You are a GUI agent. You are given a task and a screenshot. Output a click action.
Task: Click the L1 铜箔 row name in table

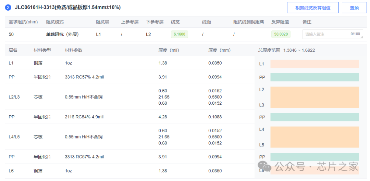click(11, 63)
